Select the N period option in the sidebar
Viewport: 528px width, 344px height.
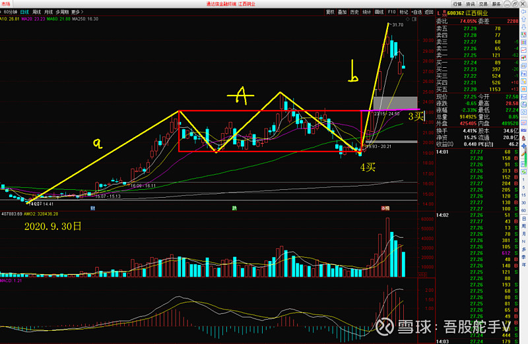point(523,241)
